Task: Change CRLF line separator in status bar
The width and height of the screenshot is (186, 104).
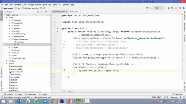Action: (x=160, y=97)
